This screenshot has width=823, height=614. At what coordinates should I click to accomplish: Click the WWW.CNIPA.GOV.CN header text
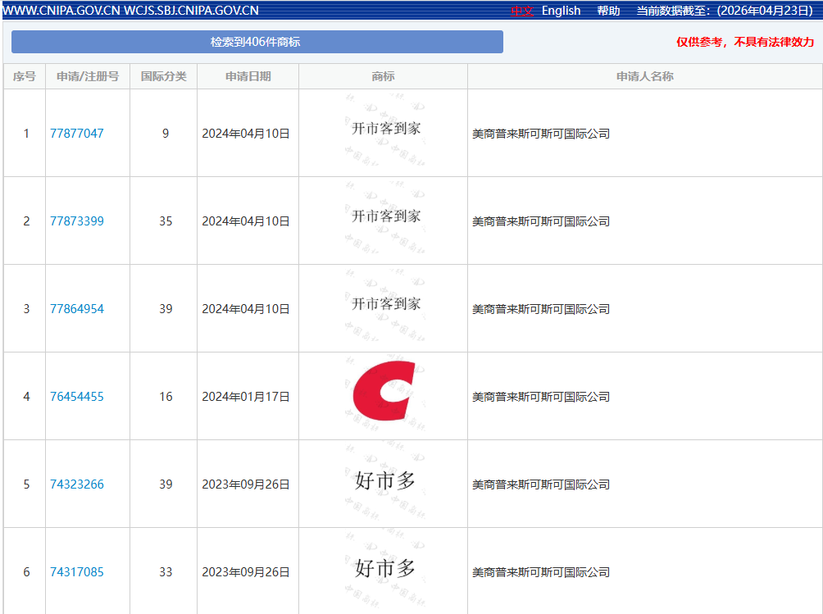pos(61,11)
